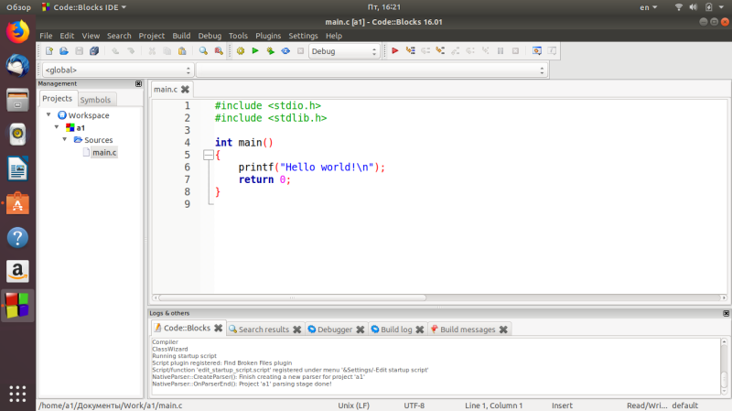Select the Build messages tab
Image resolution: width=732 pixels, height=411 pixels.
(468, 330)
